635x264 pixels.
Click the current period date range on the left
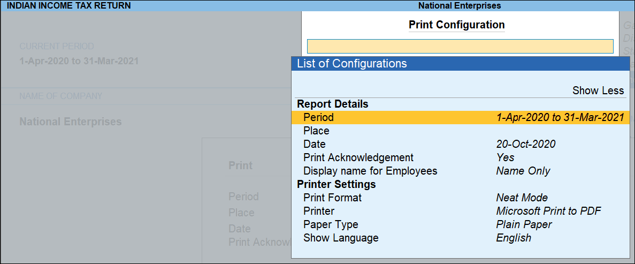[79, 61]
